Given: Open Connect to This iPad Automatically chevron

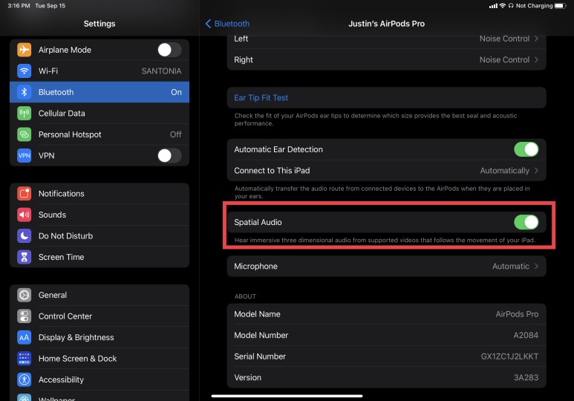Looking at the screenshot, I should (536, 171).
